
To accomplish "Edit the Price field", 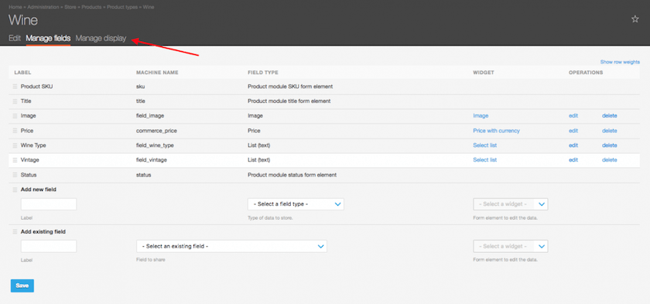I will click(x=573, y=131).
